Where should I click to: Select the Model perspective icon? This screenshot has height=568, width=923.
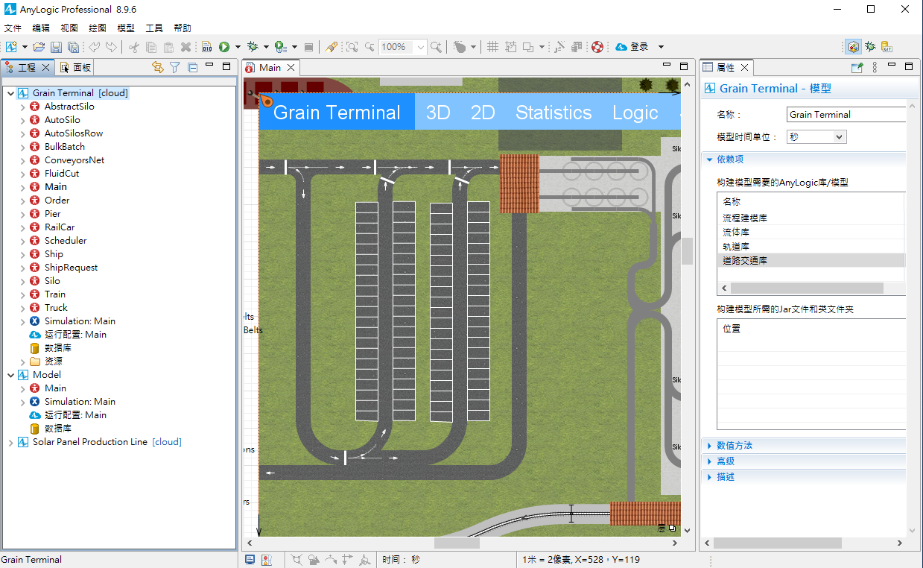(x=853, y=47)
